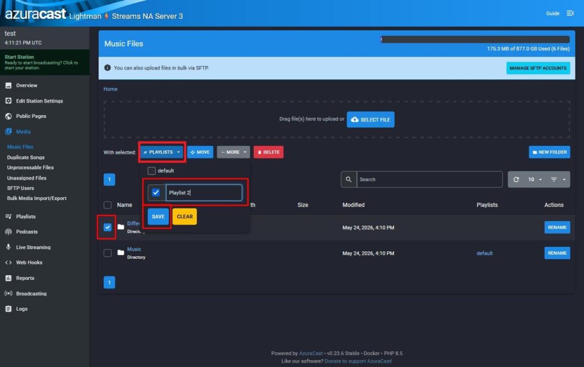The image size is (584, 367).
Task: Open the rows per page dropdown
Action: (x=535, y=180)
